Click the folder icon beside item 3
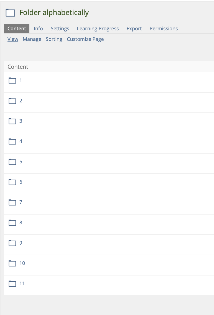This screenshot has width=214, height=315. point(12,121)
